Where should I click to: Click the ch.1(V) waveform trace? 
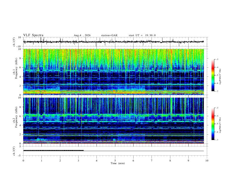[x=113, y=42]
